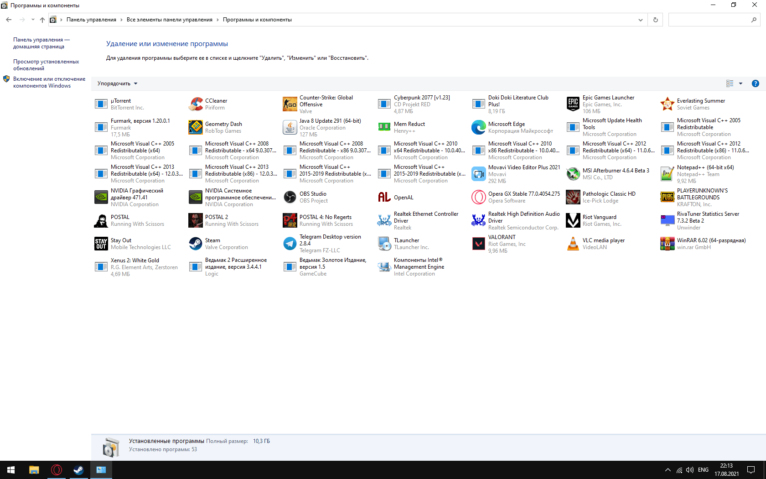Click the Opera GX Stable icon
The width and height of the screenshot is (766, 479).
click(479, 197)
